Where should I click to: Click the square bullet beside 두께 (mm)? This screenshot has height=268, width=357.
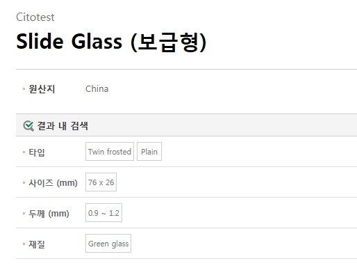point(24,214)
